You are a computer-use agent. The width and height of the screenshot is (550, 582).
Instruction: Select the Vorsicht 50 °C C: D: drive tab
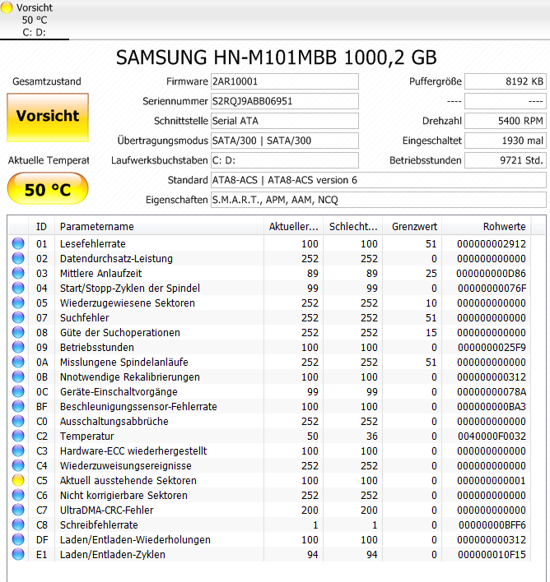(x=35, y=20)
